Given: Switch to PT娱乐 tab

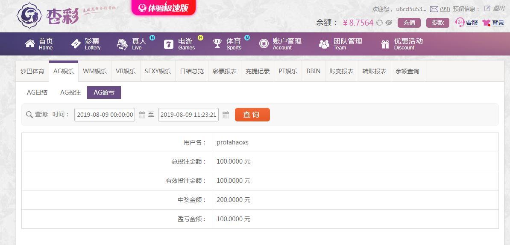Looking at the screenshot, I should tap(288, 71).
